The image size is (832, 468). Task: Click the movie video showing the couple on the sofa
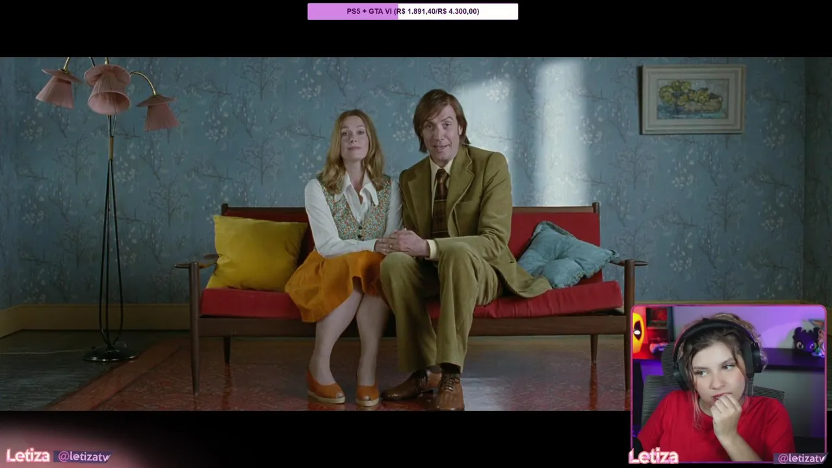coord(416,234)
